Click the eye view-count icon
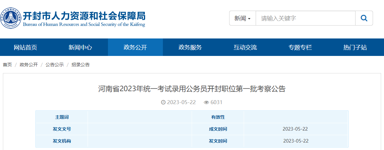Viewport: 384px width, 150px height. 206,102
